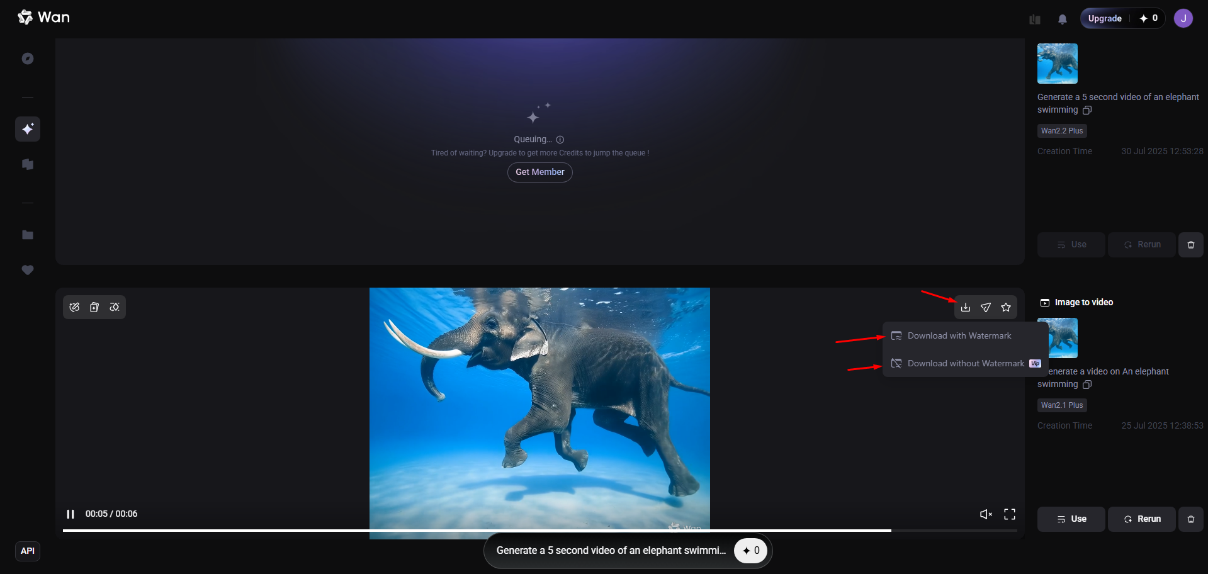Open the Explore compass icon in the sidebar
This screenshot has height=574, width=1208.
click(28, 58)
